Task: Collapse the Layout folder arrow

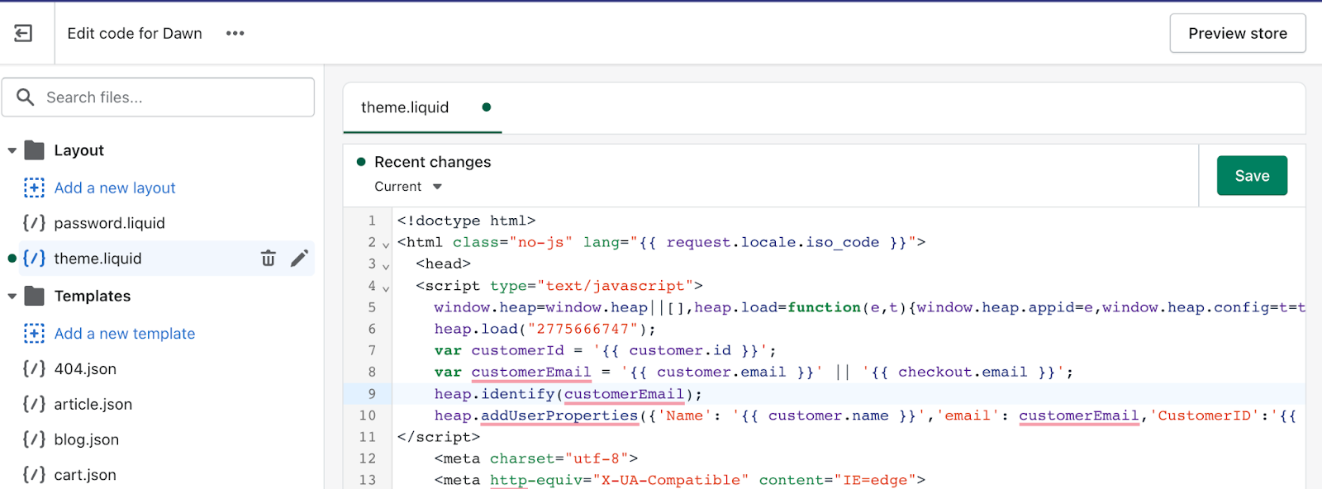Action: pos(12,150)
